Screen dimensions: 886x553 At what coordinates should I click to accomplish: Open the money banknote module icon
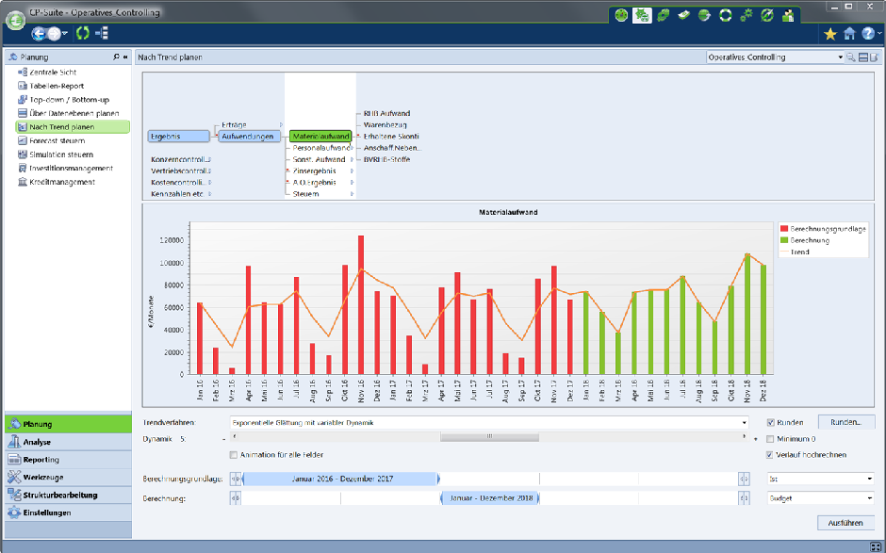tap(683, 15)
